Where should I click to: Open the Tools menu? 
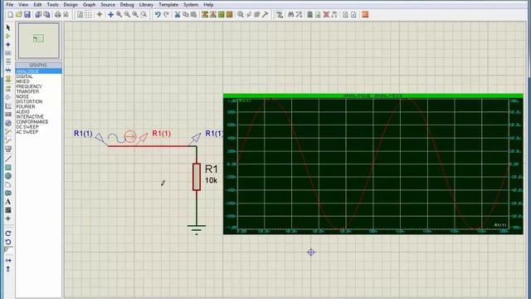pyautogui.click(x=52, y=5)
